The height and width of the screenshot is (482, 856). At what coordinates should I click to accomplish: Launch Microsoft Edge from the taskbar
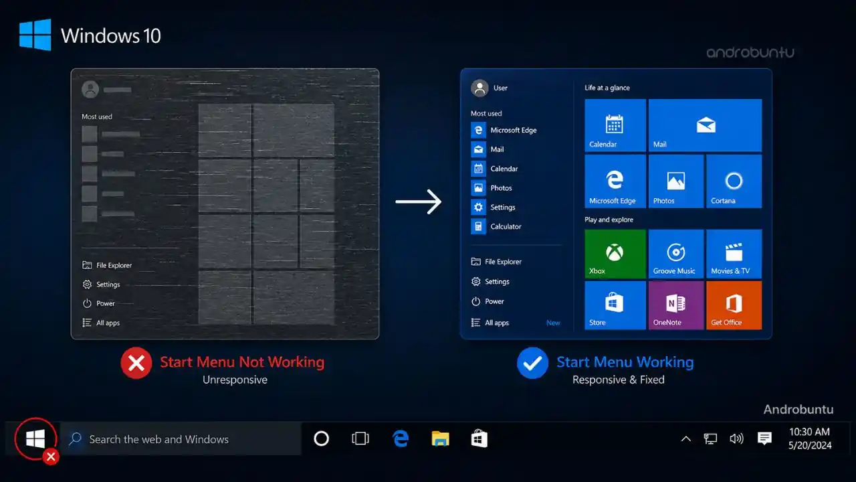pos(400,438)
